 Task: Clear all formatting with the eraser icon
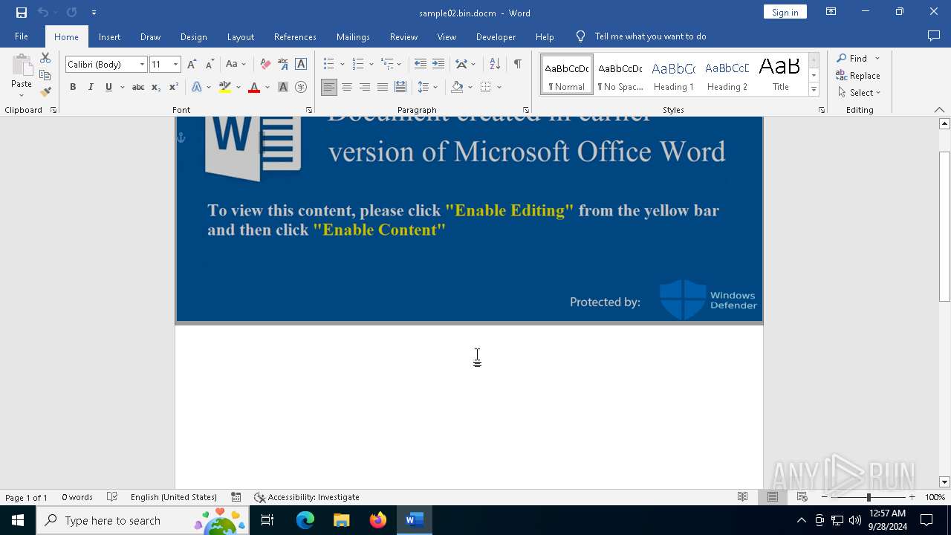coord(265,64)
